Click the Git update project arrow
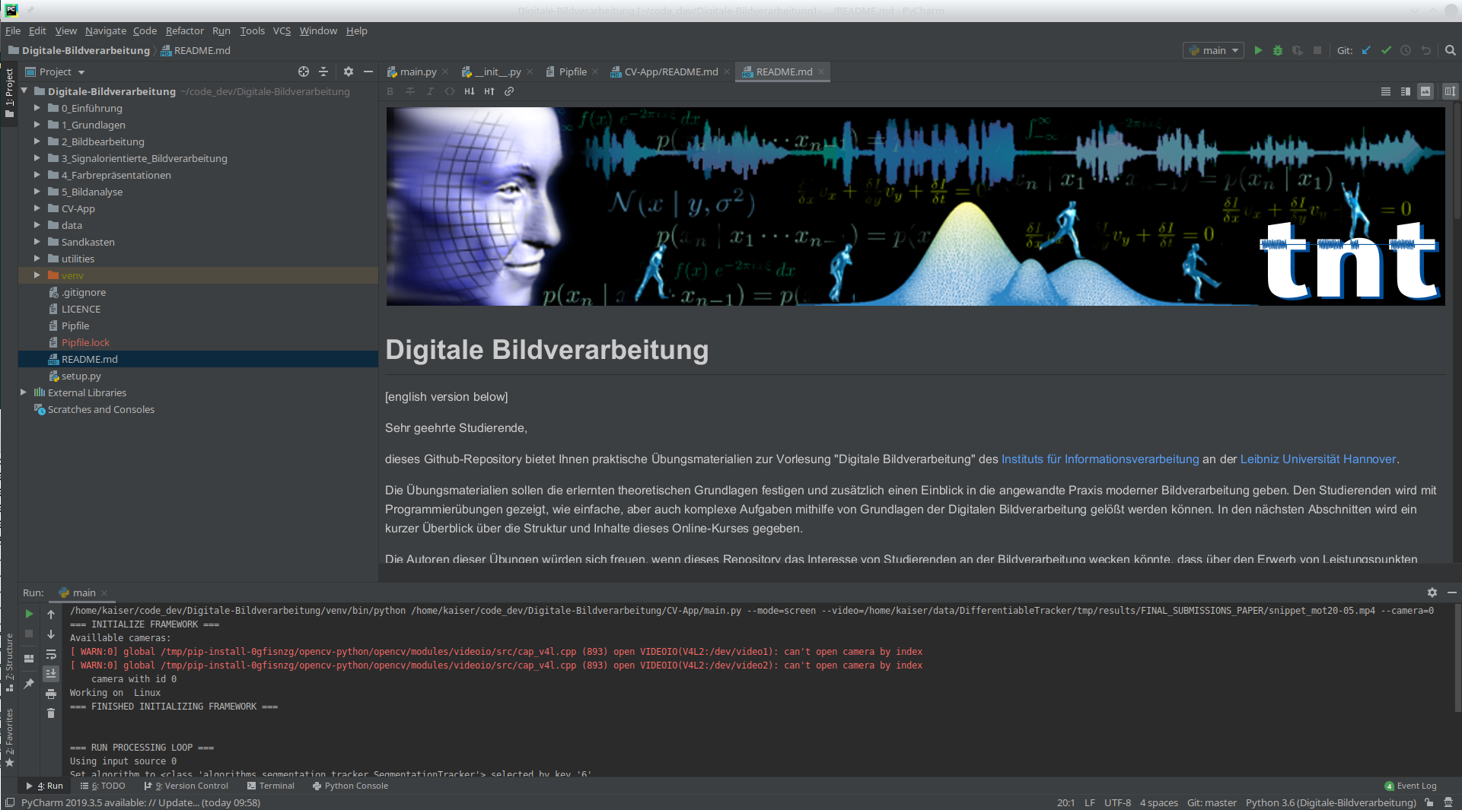This screenshot has width=1462, height=810. click(x=1366, y=50)
